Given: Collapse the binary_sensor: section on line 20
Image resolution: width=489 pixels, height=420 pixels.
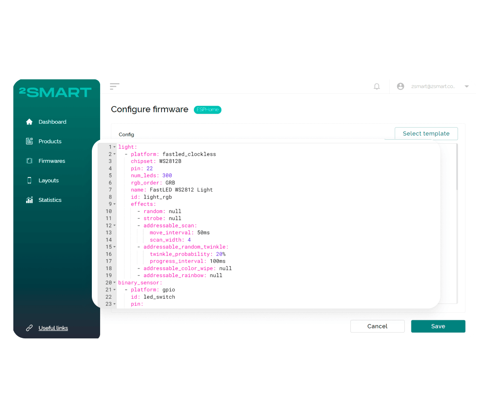Looking at the screenshot, I should click(114, 282).
